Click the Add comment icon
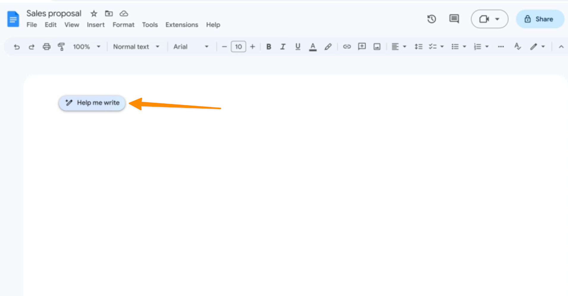Viewport: 568px width, 296px height. click(x=362, y=47)
